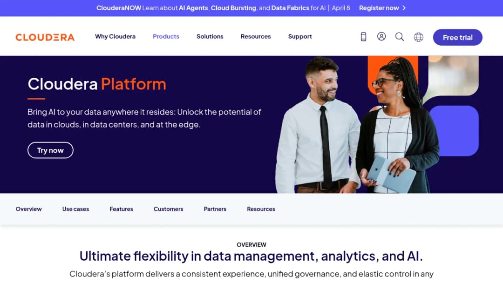The image size is (503, 283).
Task: Jump to the Resources section tab
Action: coord(261,209)
